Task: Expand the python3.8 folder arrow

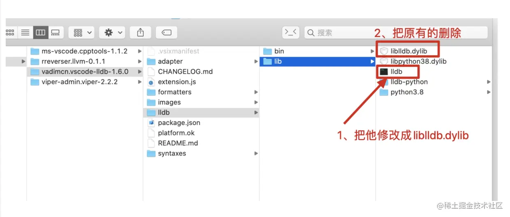Action: (489, 92)
